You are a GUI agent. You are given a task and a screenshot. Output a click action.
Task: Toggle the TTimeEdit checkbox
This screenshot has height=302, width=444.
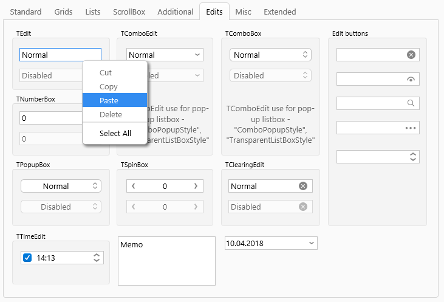[27, 258]
